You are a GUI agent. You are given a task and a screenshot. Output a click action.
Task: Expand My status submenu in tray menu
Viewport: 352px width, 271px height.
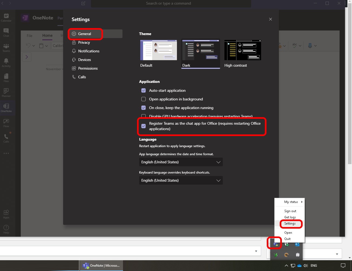(291, 202)
